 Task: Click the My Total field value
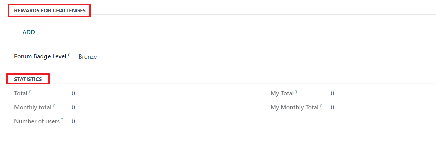332,93
